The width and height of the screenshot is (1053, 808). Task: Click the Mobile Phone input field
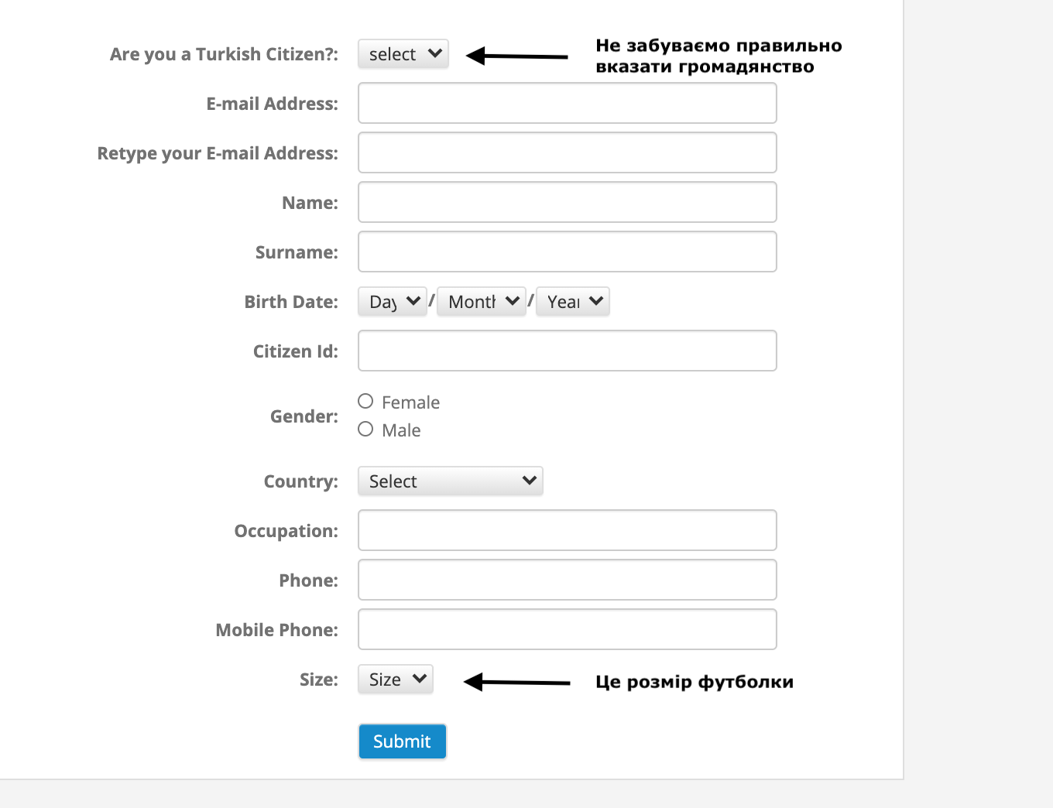[568, 629]
